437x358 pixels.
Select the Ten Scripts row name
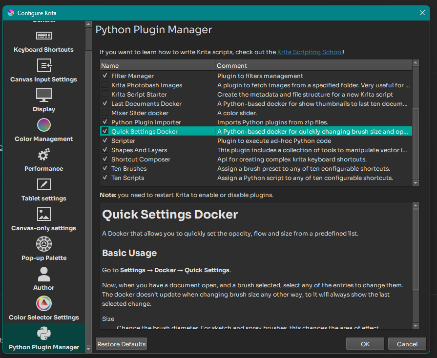click(x=127, y=178)
